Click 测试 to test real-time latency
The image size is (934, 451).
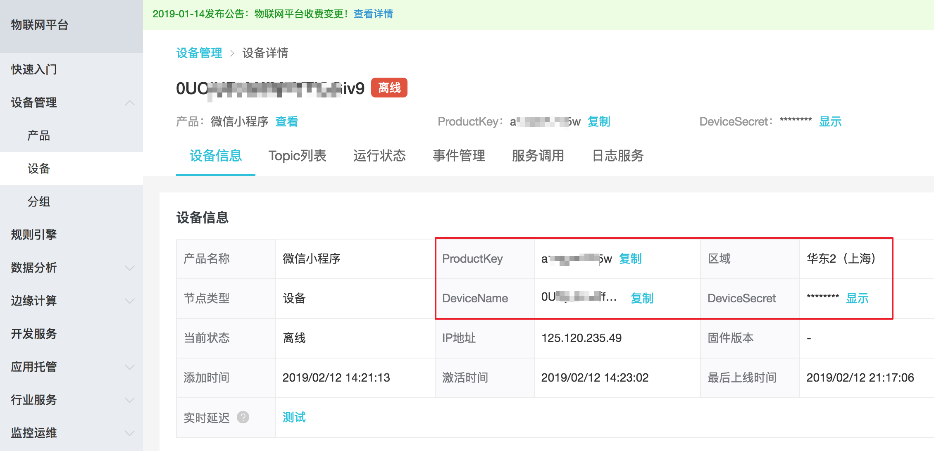293,418
